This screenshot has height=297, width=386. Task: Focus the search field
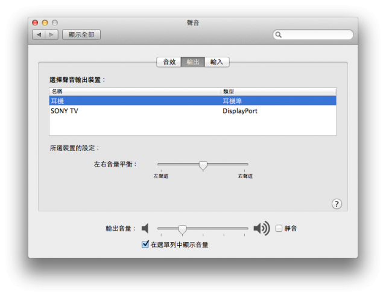pos(313,34)
